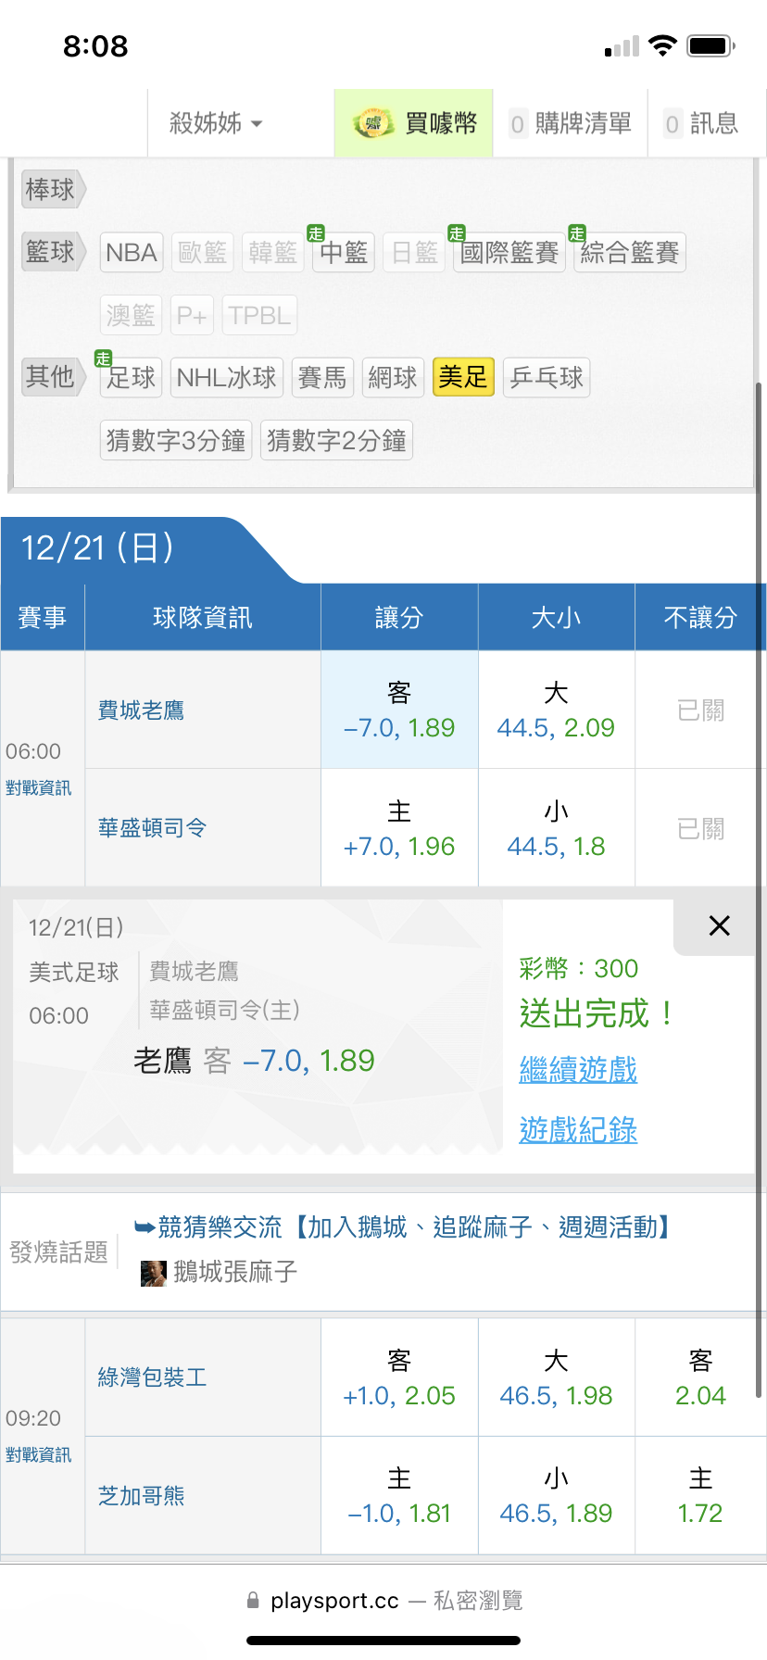Open the 遊戲紀錄 link
767x1660 pixels.
click(578, 1130)
